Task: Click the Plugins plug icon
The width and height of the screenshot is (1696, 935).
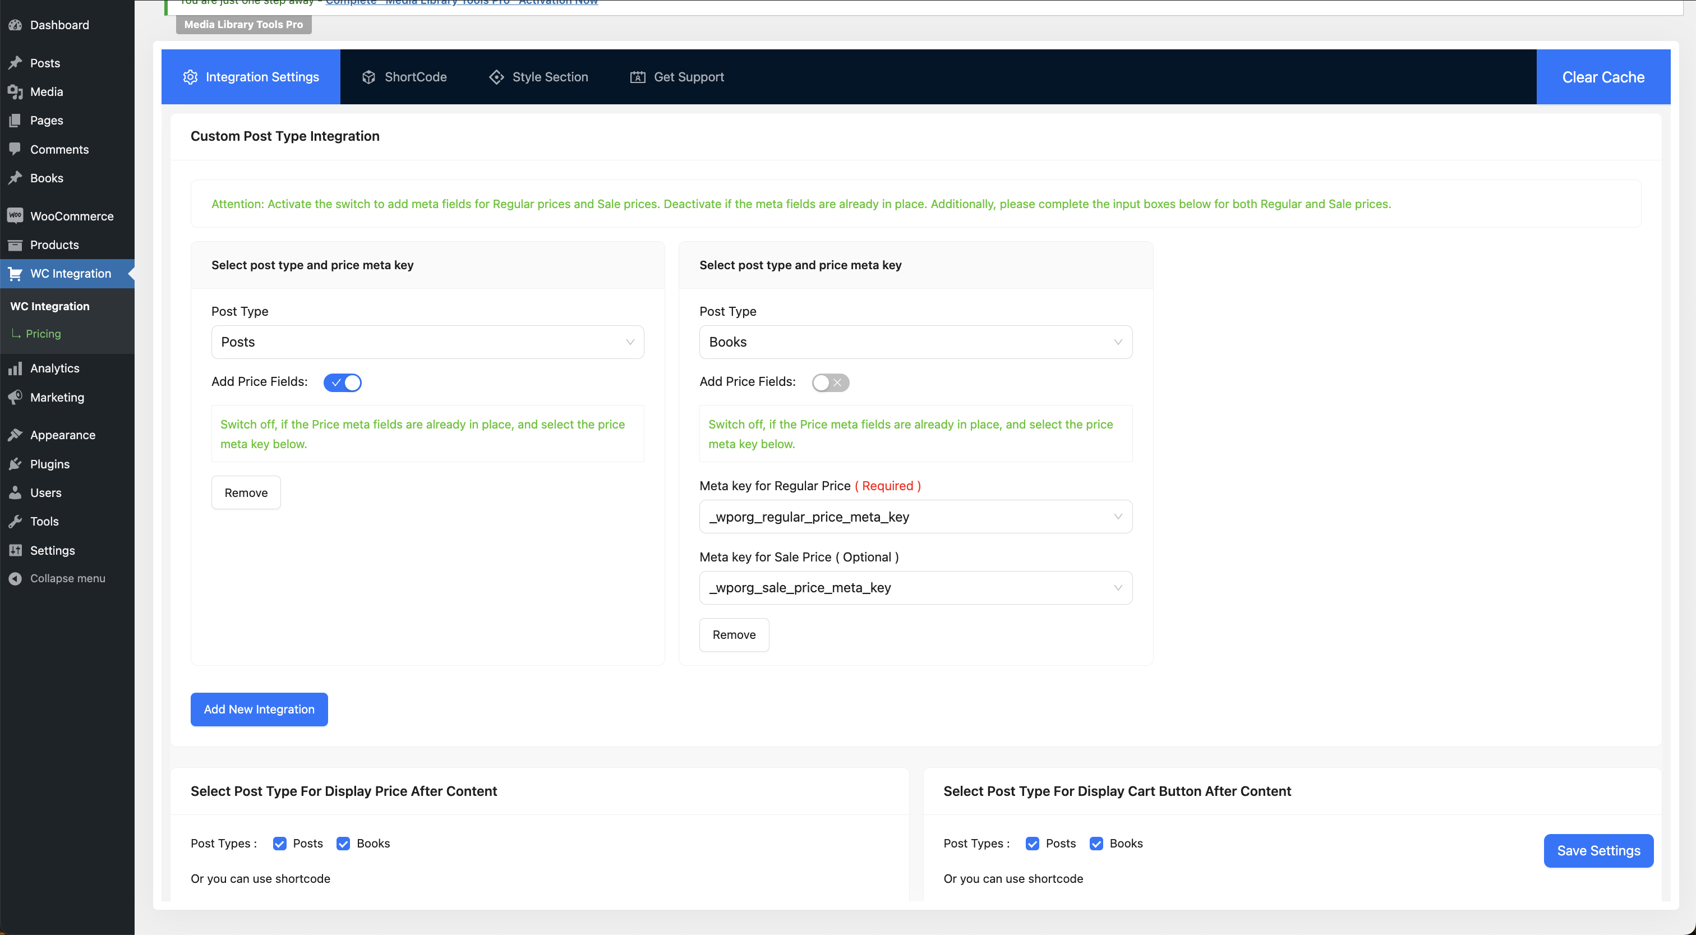Action: 15,463
